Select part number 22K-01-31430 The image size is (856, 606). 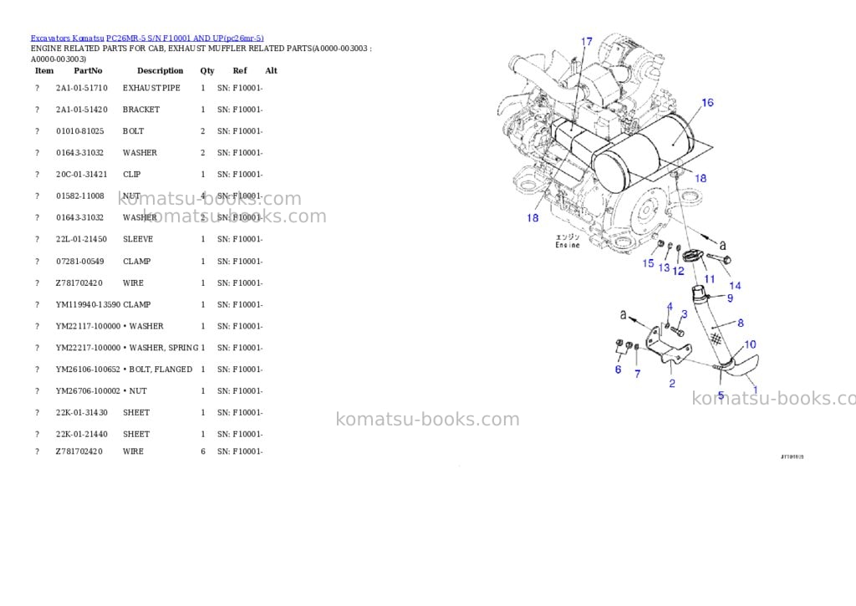click(x=82, y=413)
